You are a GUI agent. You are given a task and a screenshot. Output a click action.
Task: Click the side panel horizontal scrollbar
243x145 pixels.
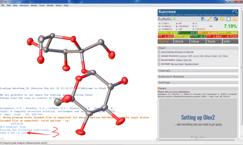point(197,139)
